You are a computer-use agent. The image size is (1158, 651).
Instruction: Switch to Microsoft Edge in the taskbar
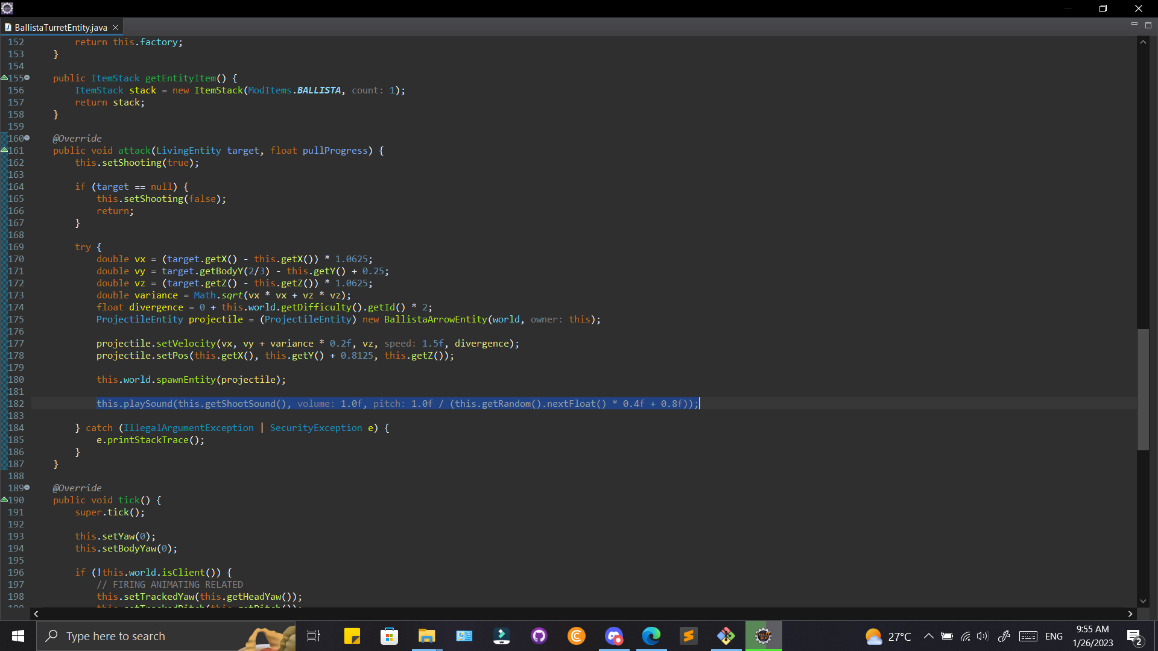pos(651,636)
